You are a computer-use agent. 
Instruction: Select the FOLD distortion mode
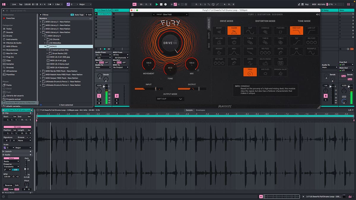click(250, 72)
